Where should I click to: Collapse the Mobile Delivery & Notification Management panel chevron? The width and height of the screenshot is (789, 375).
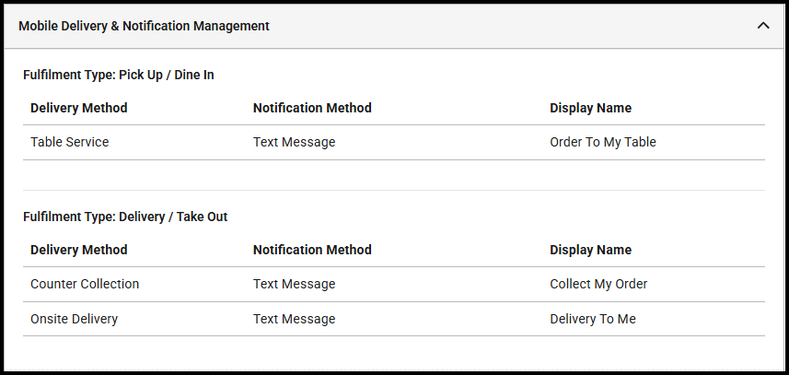762,26
